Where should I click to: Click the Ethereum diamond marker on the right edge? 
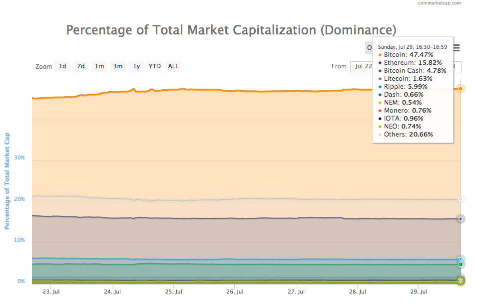coord(460,218)
